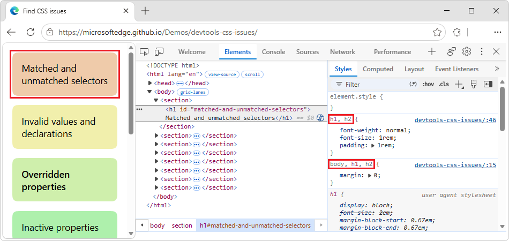Click the scroll badge on html

click(x=252, y=74)
